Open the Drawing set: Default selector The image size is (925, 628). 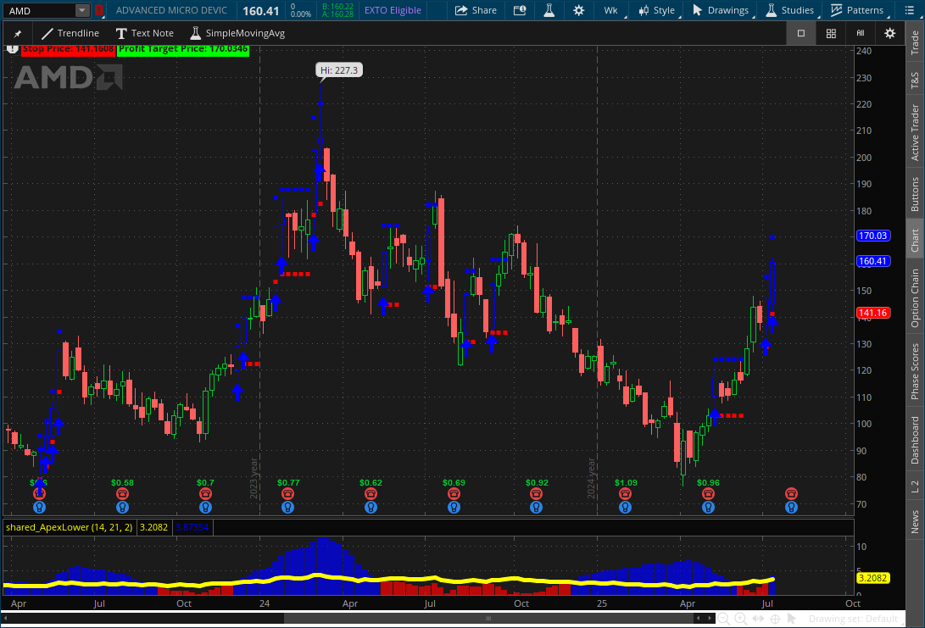click(853, 619)
